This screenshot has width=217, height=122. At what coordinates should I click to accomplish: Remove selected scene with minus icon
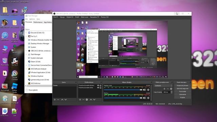(58, 100)
